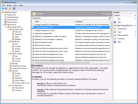Open the Action menu
The width and height of the screenshot is (138, 104).
pos(9,5)
